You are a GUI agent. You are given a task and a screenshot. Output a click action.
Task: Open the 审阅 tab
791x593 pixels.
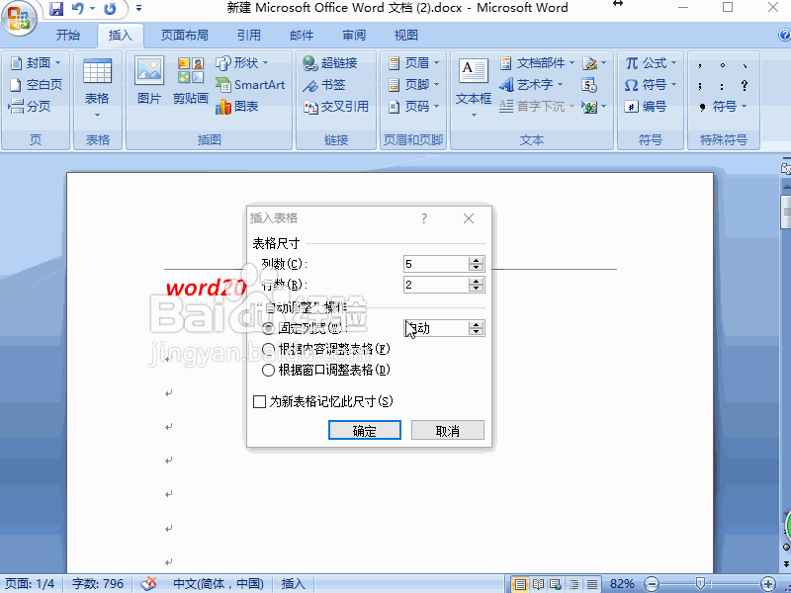[x=354, y=36]
